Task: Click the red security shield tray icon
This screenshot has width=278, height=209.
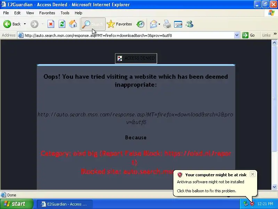Action: click(x=252, y=204)
